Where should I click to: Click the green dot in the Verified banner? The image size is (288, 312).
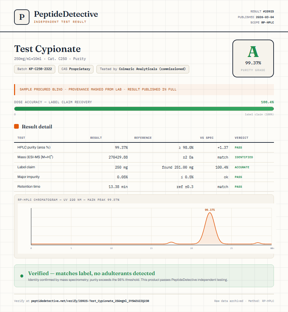(x=22, y=276)
